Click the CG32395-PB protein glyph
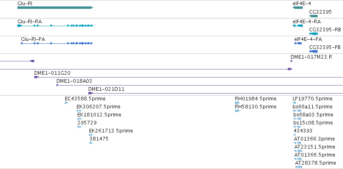The width and height of the screenshot is (343, 169). click(x=313, y=51)
